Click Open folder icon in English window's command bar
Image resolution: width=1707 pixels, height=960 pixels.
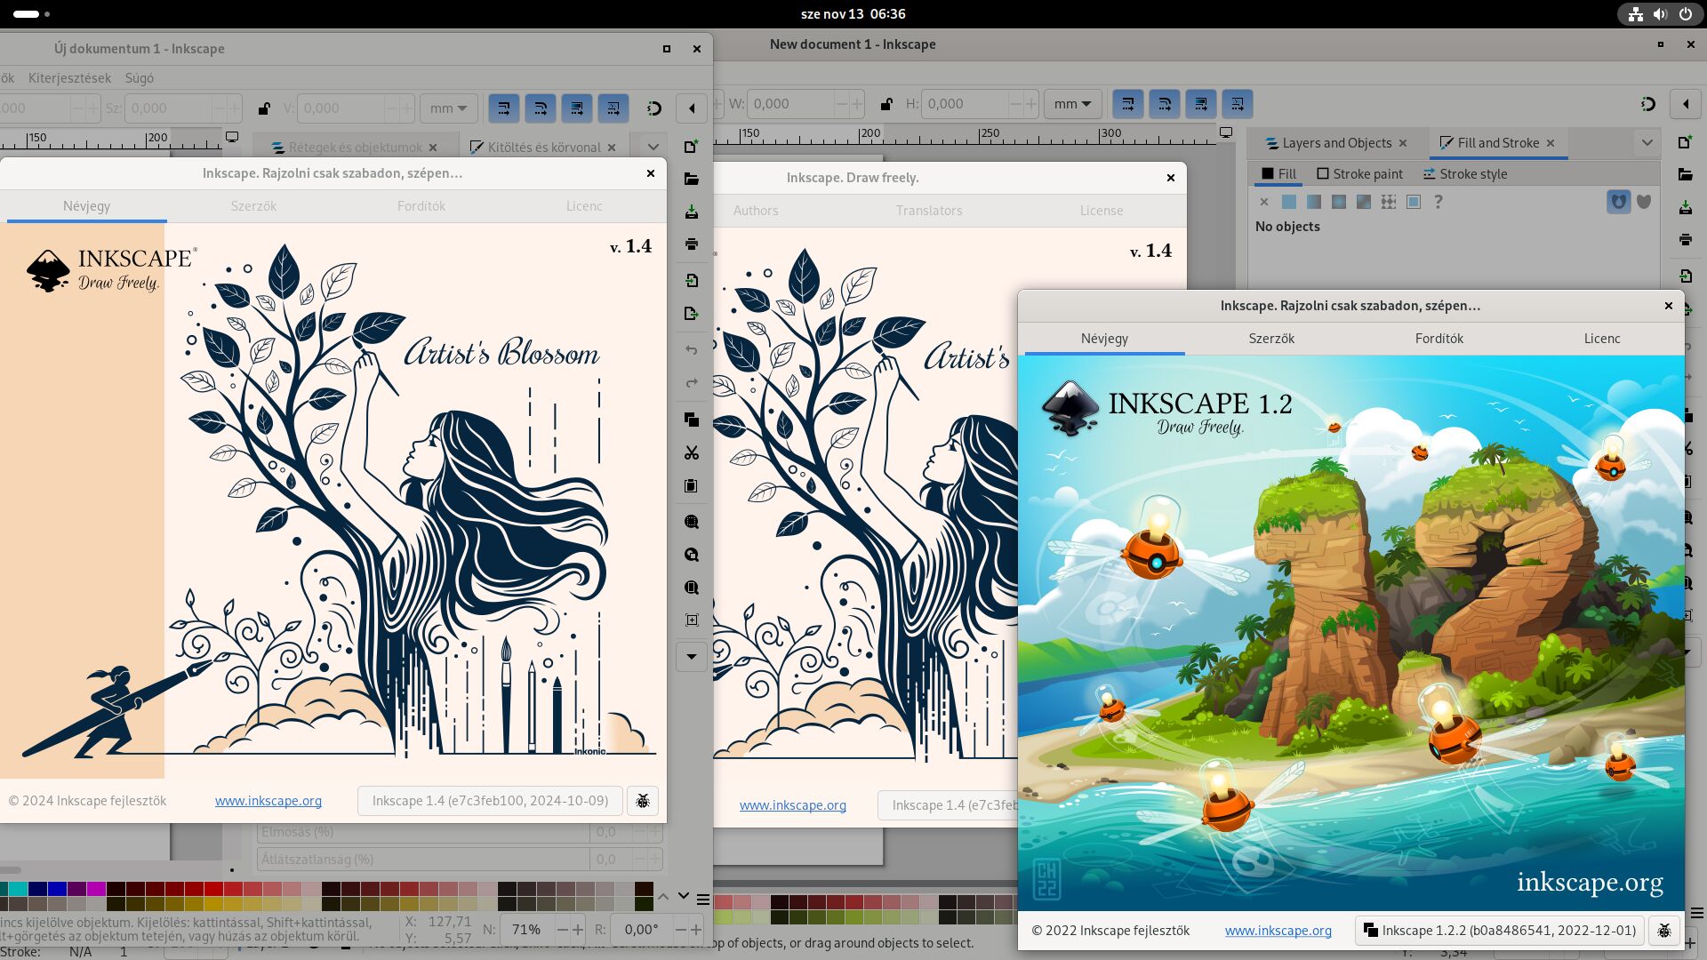[1685, 174]
